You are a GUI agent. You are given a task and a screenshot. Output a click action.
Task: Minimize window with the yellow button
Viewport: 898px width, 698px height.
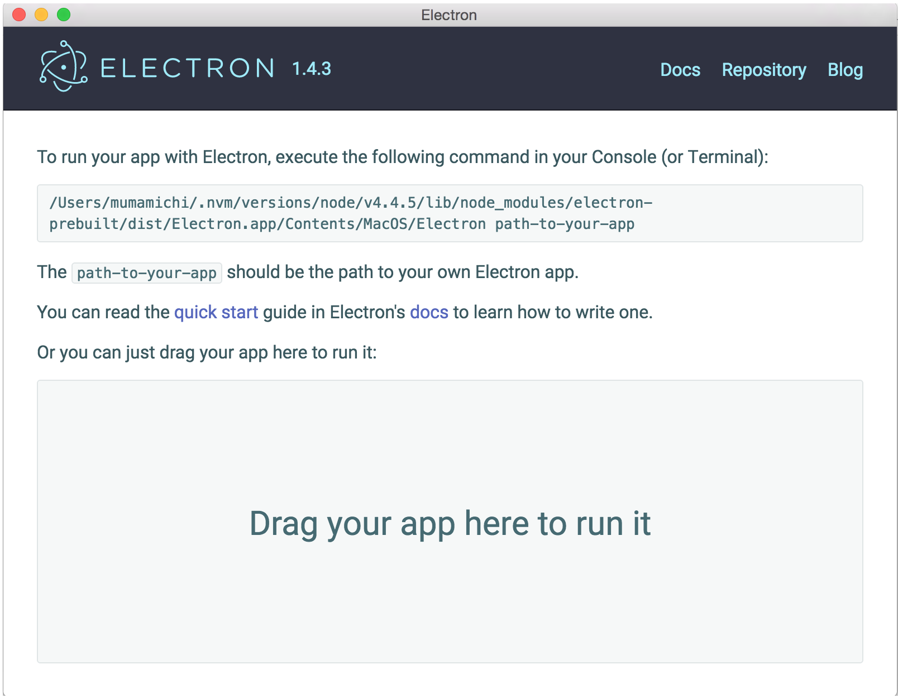tap(41, 15)
